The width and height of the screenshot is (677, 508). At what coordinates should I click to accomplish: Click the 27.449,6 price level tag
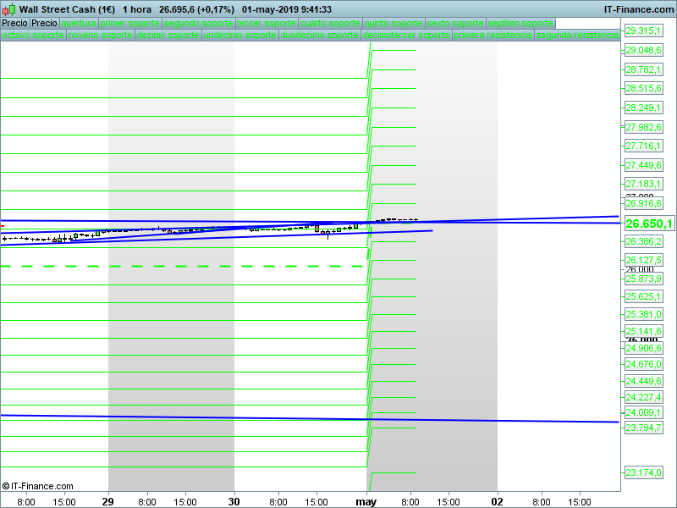pos(643,165)
